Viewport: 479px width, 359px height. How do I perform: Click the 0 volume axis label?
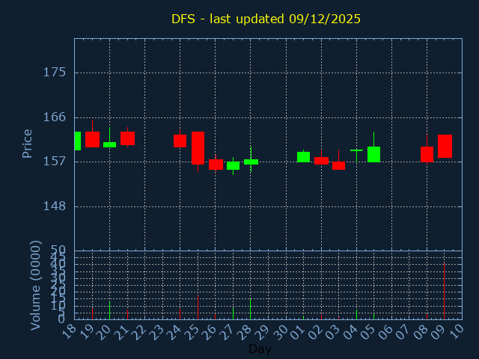pyautogui.click(x=62, y=319)
